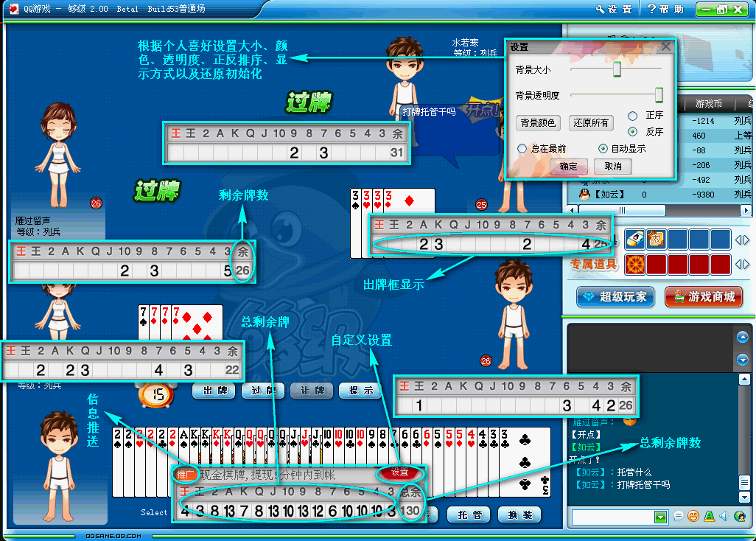This screenshot has width=756, height=541.
Task: Click the right-side boy avatar above chat
Action: click(514, 315)
